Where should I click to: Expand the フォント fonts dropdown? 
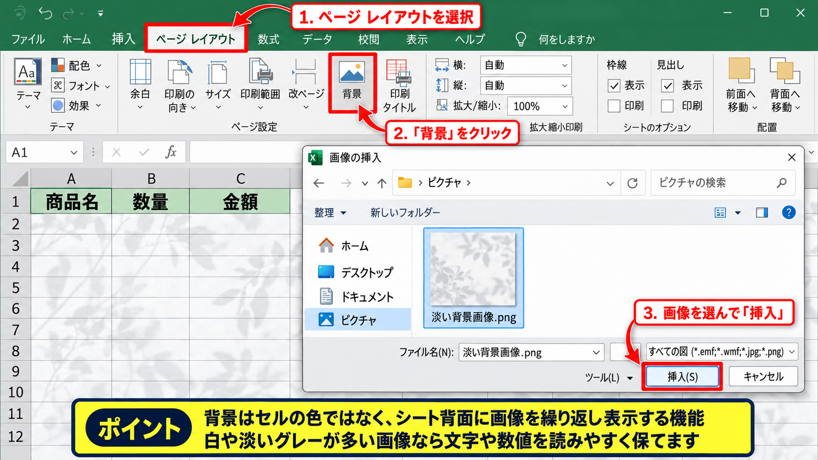point(107,86)
